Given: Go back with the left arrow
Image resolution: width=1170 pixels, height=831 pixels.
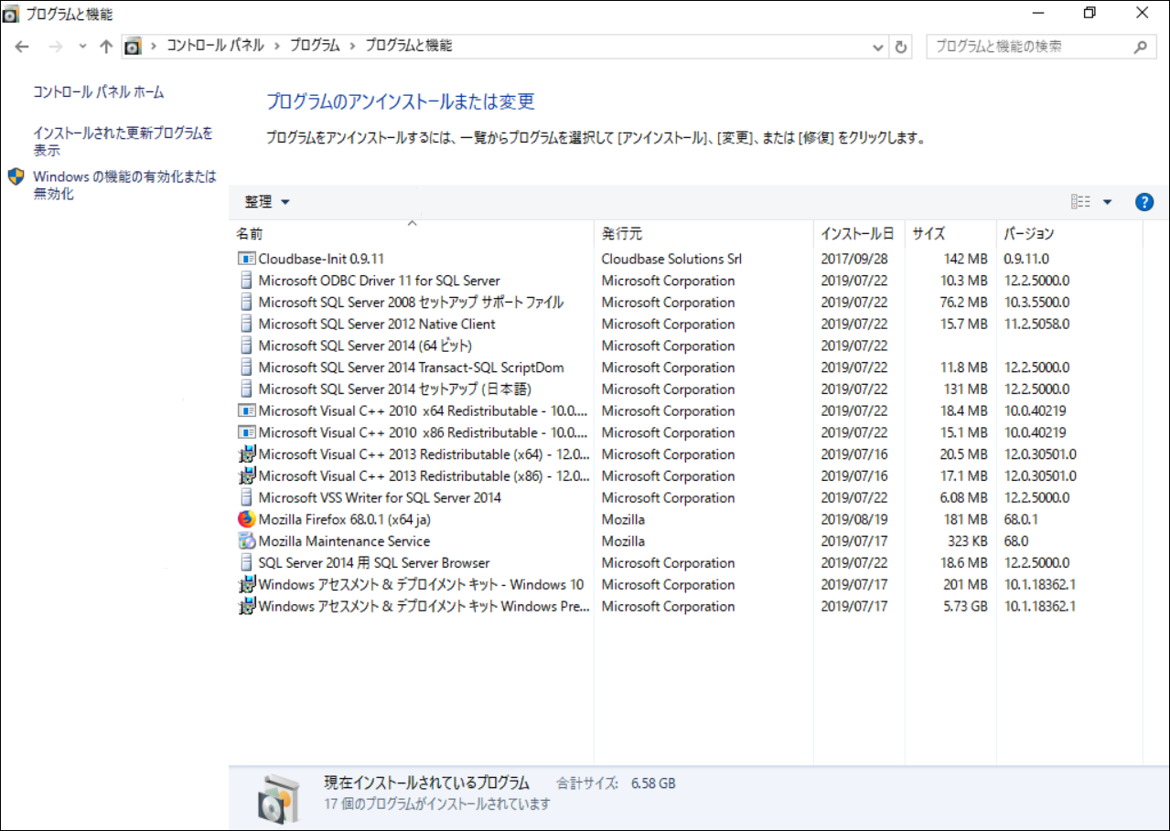Looking at the screenshot, I should click(23, 46).
